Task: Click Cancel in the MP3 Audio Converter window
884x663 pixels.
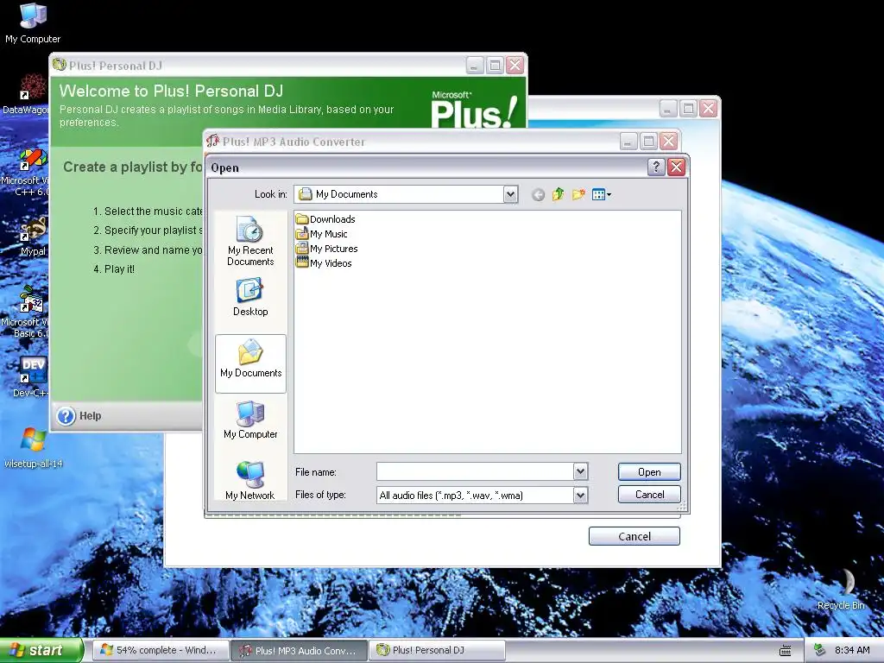Action: click(635, 536)
